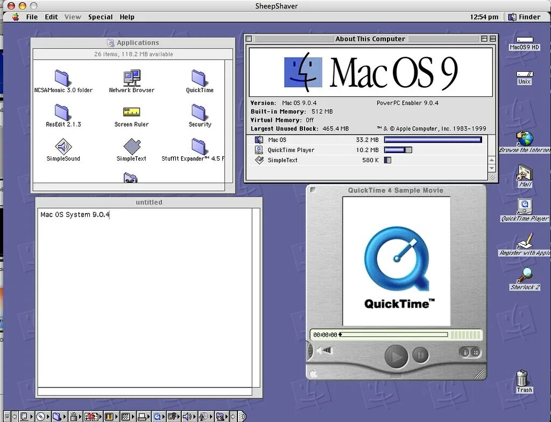Open the File menu

pos(32,17)
